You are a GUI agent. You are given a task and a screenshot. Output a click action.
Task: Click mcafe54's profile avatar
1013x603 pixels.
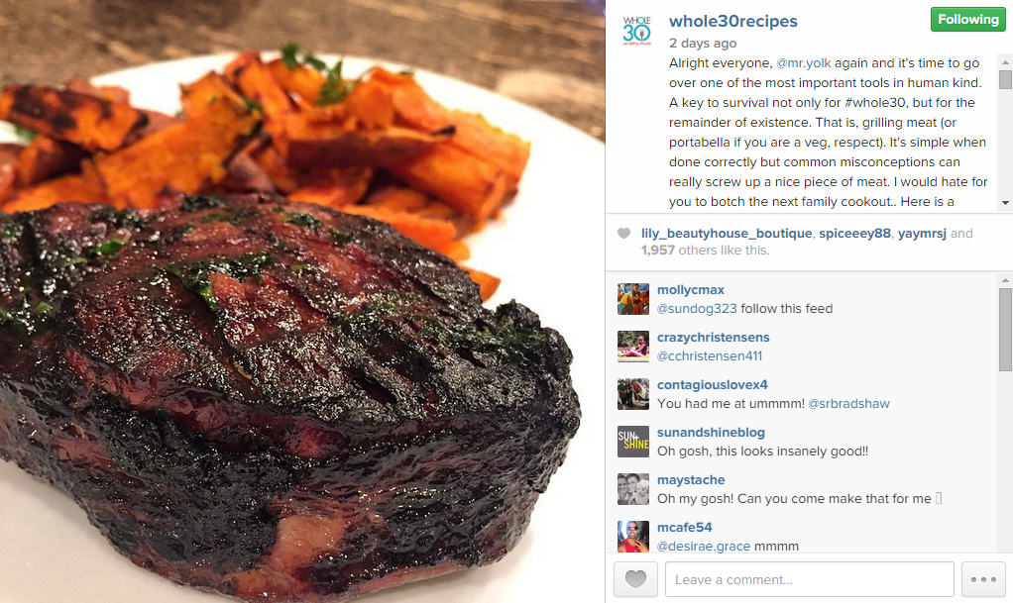point(633,537)
